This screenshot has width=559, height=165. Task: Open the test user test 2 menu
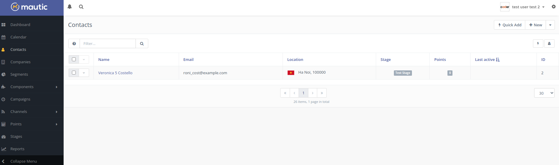(x=528, y=7)
